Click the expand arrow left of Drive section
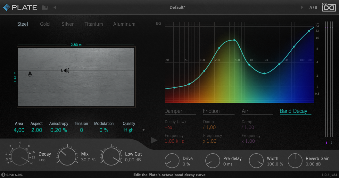Screen dimensions: 339x178 [154, 140]
